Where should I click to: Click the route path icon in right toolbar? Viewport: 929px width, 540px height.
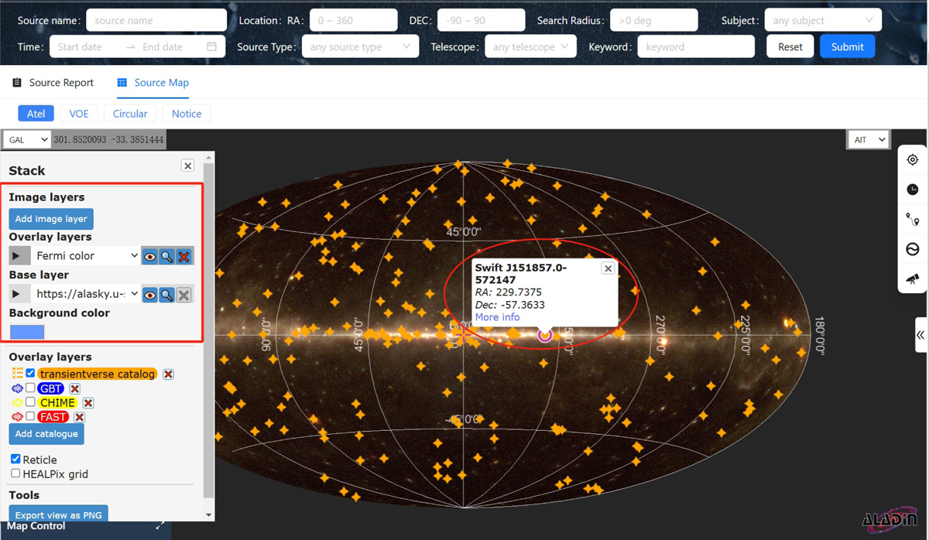[x=913, y=220]
